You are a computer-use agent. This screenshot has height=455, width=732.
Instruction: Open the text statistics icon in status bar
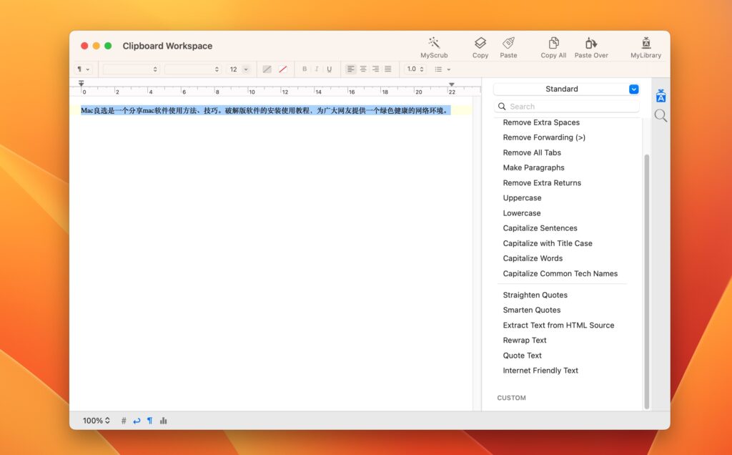163,421
